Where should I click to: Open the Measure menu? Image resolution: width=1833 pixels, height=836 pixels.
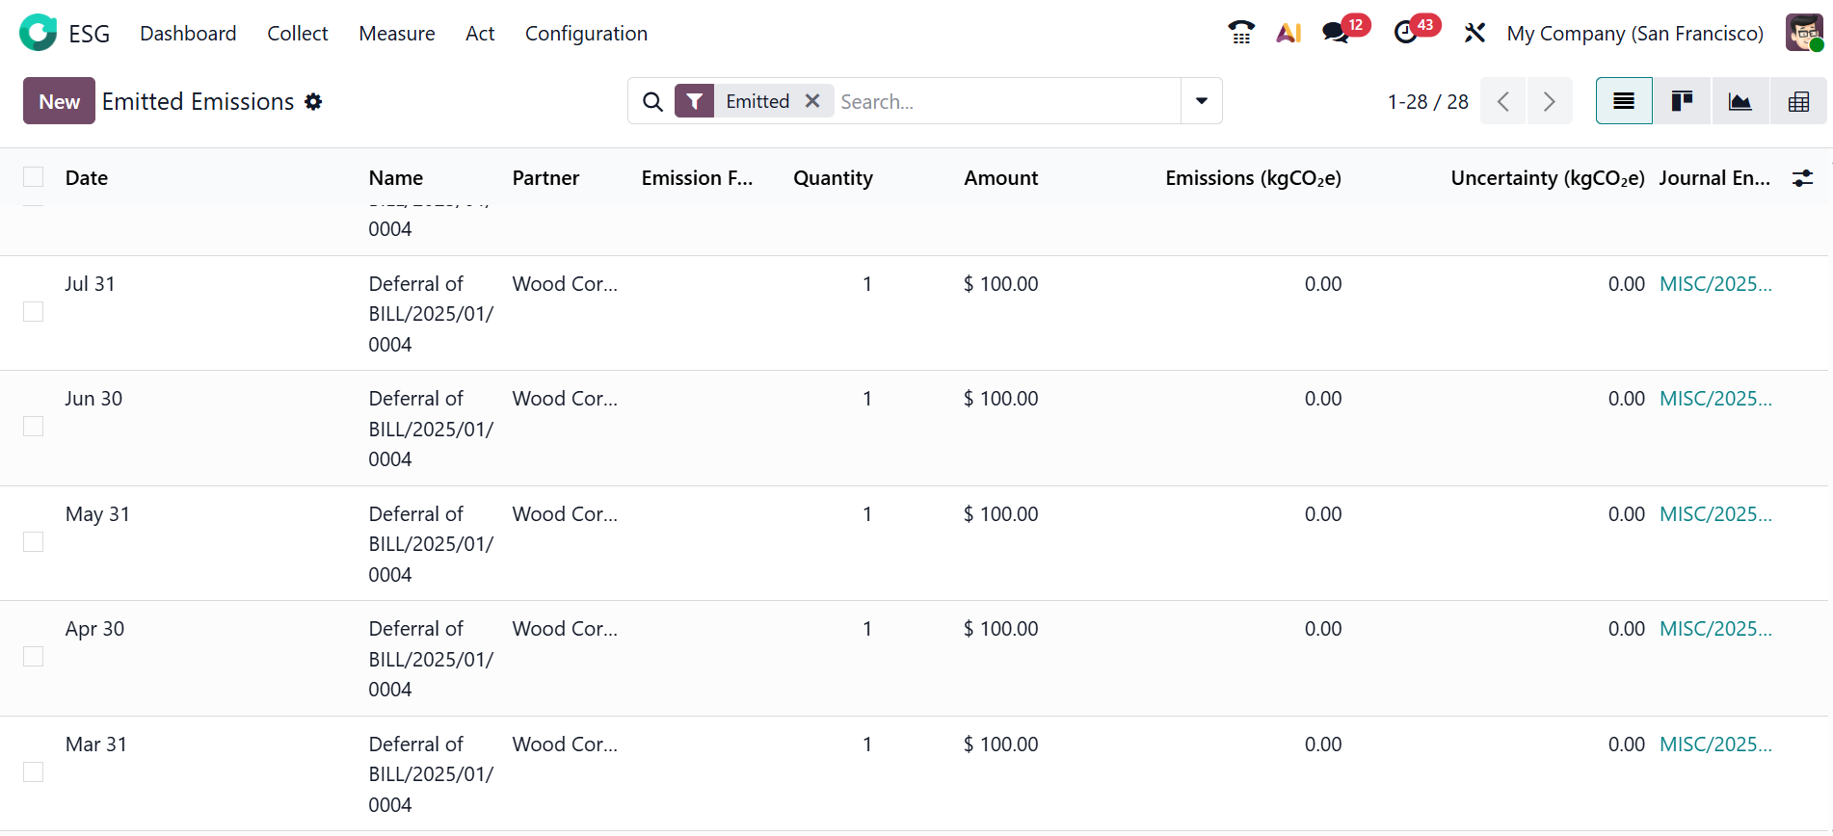[x=397, y=34]
